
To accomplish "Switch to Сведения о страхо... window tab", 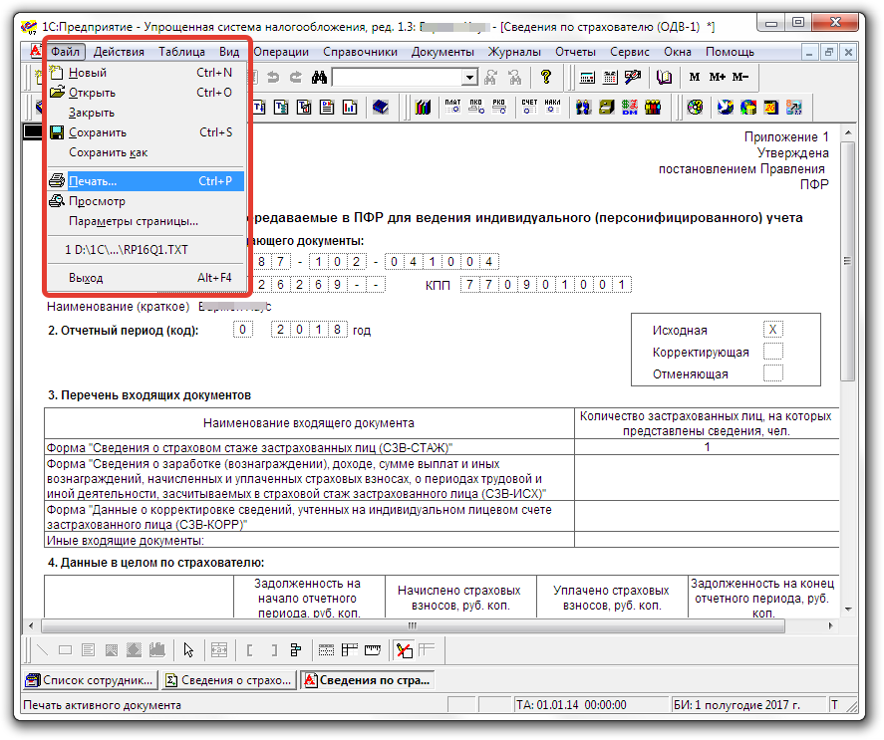I will tap(229, 680).
